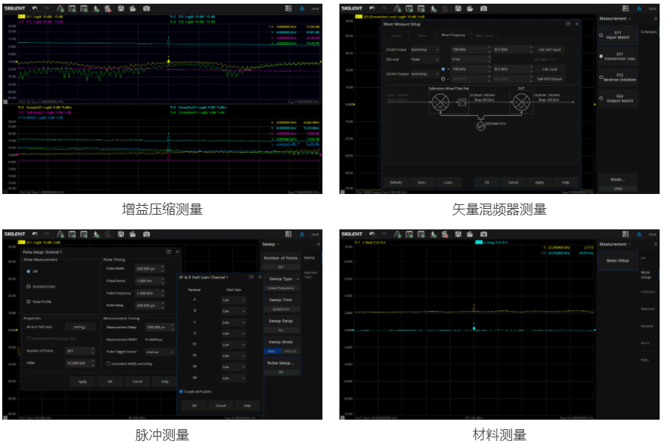The image size is (667, 444).
Task: Open the menu list icon in mixer screen toolbar
Action: pos(625,8)
